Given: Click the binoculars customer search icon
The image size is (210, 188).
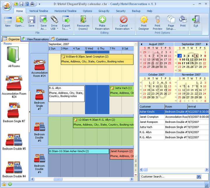Looking at the screenshot, I should (x=199, y=177).
